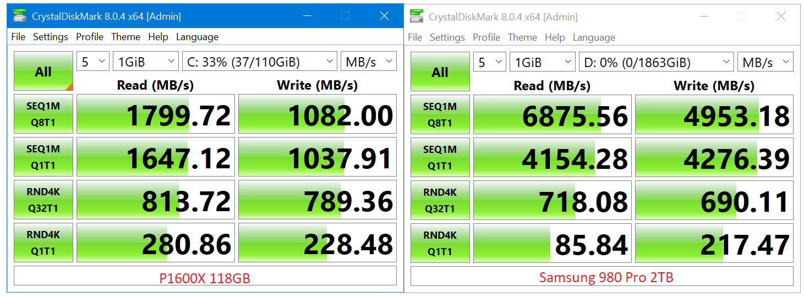Image resolution: width=804 pixels, height=297 pixels.
Task: Run All benchmarks in right window
Action: coord(440,71)
